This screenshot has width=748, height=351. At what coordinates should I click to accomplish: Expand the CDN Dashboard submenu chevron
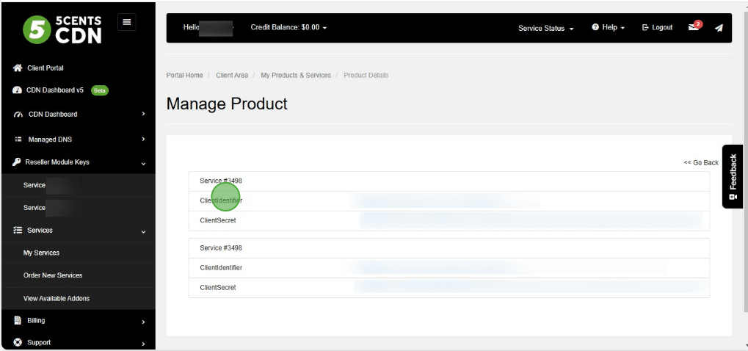pos(143,114)
